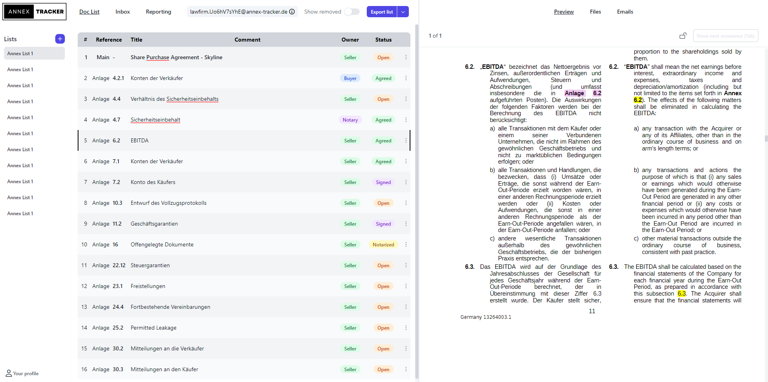Open three-dot menu for Permitted Leakage row
Viewport: 768px width, 382px height.
point(406,328)
